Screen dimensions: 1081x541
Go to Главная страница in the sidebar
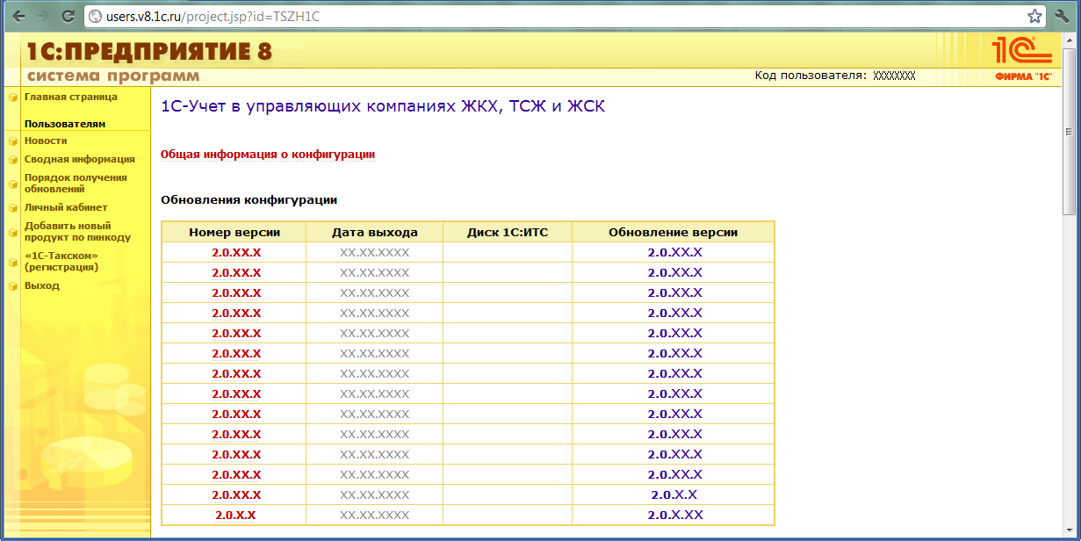pyautogui.click(x=70, y=97)
